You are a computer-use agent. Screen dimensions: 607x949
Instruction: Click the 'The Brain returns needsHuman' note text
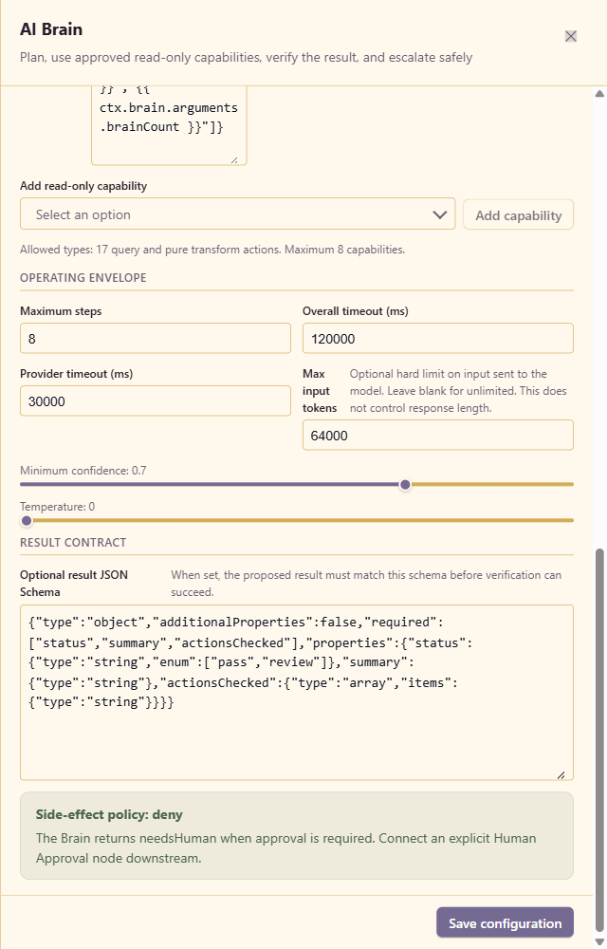pyautogui.click(x=286, y=847)
